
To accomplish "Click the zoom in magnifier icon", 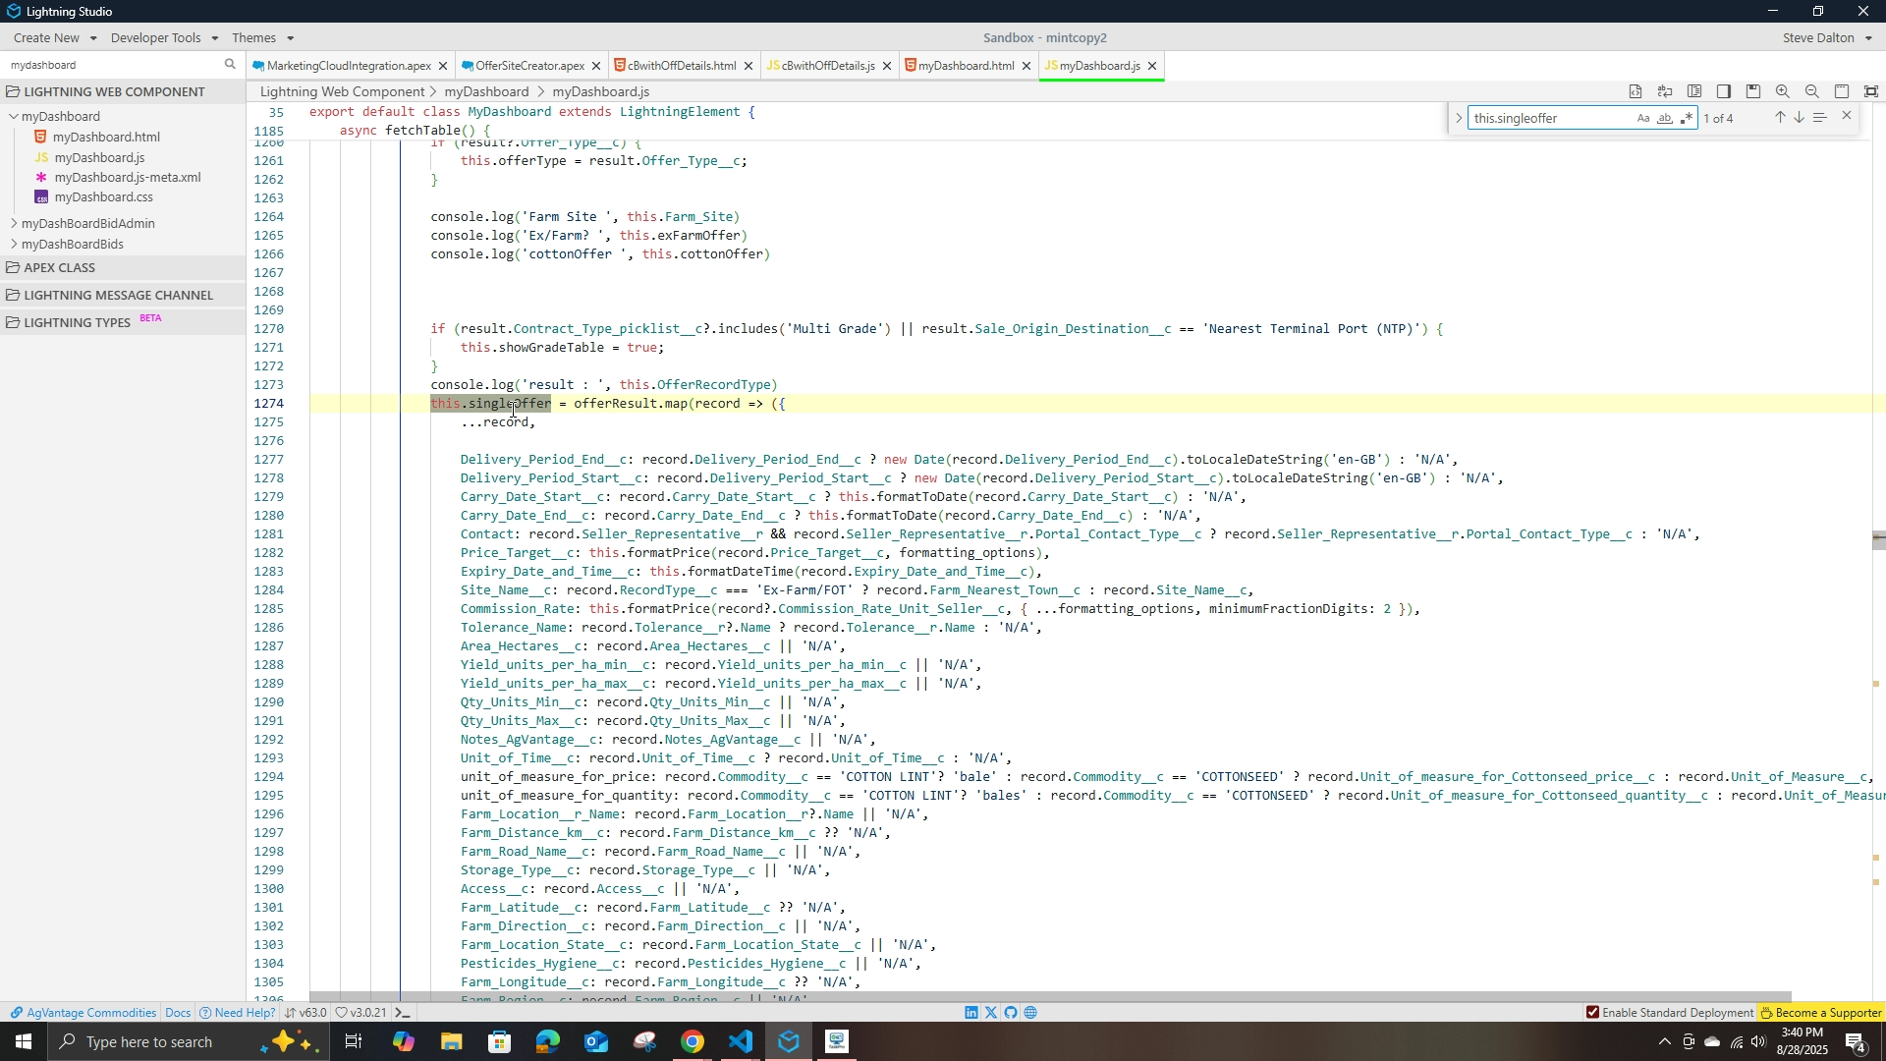I will point(1783,91).
